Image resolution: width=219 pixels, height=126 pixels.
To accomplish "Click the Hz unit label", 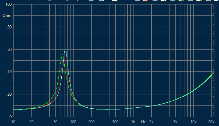I will pos(143,122).
